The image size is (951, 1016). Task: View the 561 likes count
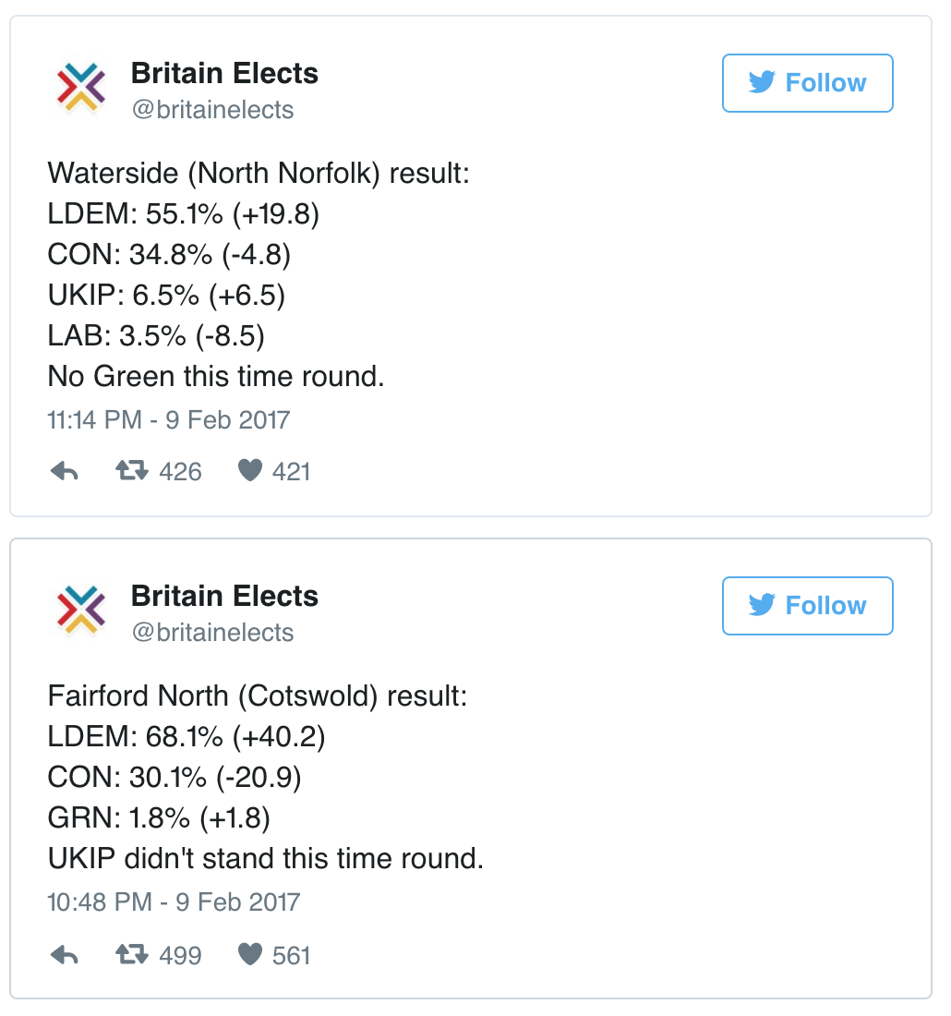(292, 955)
